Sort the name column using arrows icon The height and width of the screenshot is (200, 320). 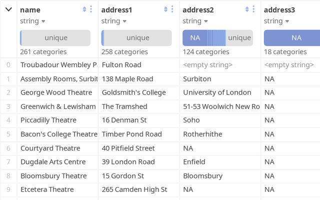coord(84,9)
